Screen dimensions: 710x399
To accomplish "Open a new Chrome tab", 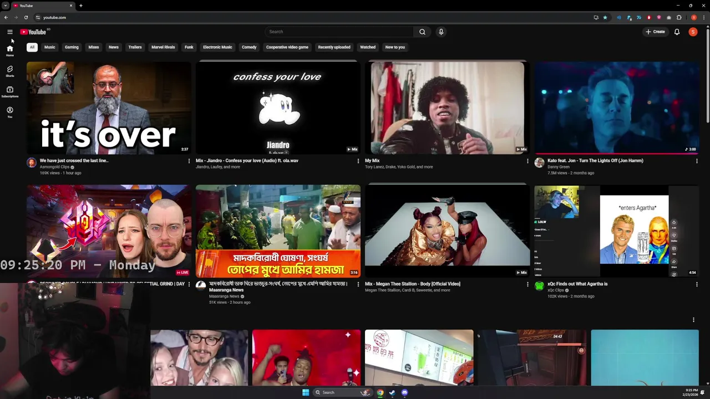I will pos(80,6).
